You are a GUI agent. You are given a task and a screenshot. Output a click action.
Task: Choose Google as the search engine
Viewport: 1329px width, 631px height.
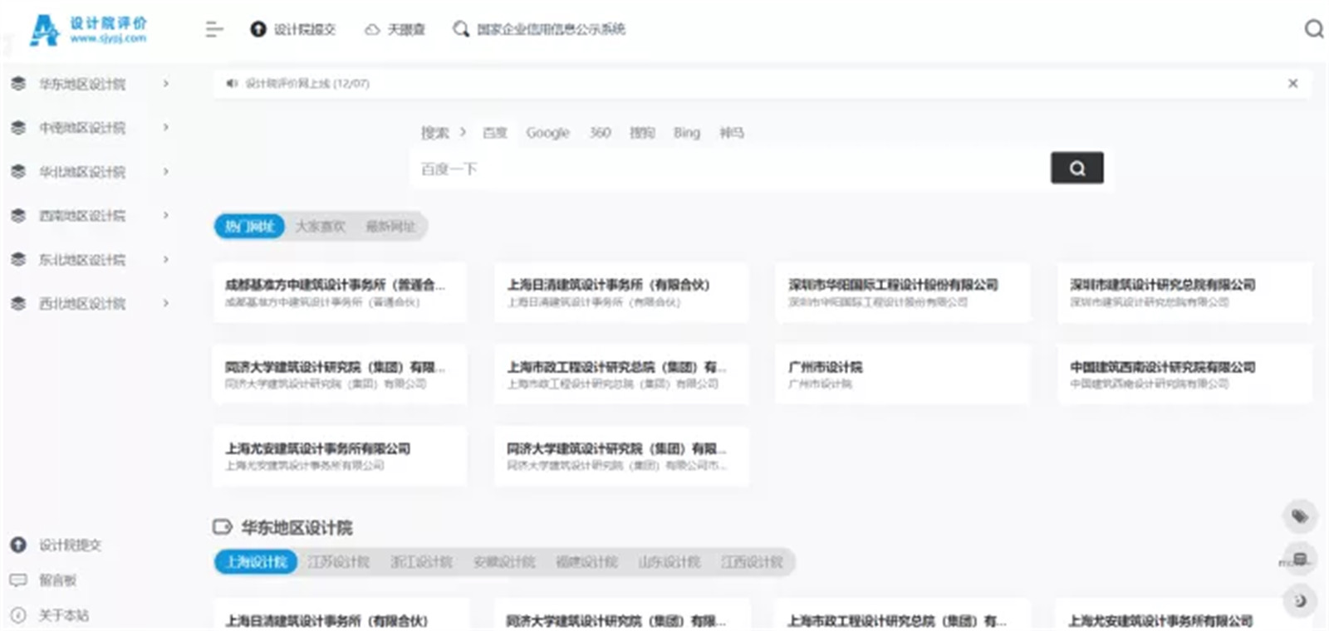(547, 133)
